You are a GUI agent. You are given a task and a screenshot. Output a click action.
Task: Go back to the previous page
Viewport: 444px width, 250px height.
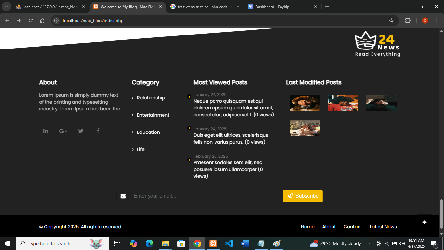click(7, 21)
